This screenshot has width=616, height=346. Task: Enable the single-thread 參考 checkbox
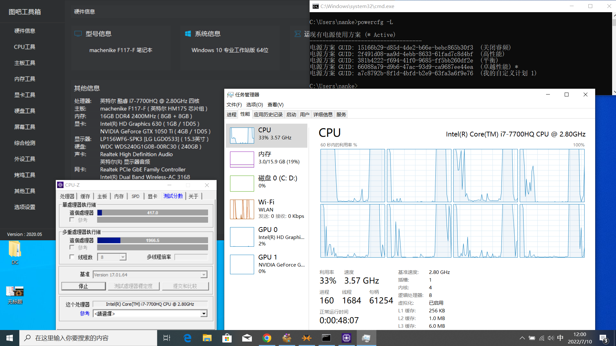tap(72, 220)
